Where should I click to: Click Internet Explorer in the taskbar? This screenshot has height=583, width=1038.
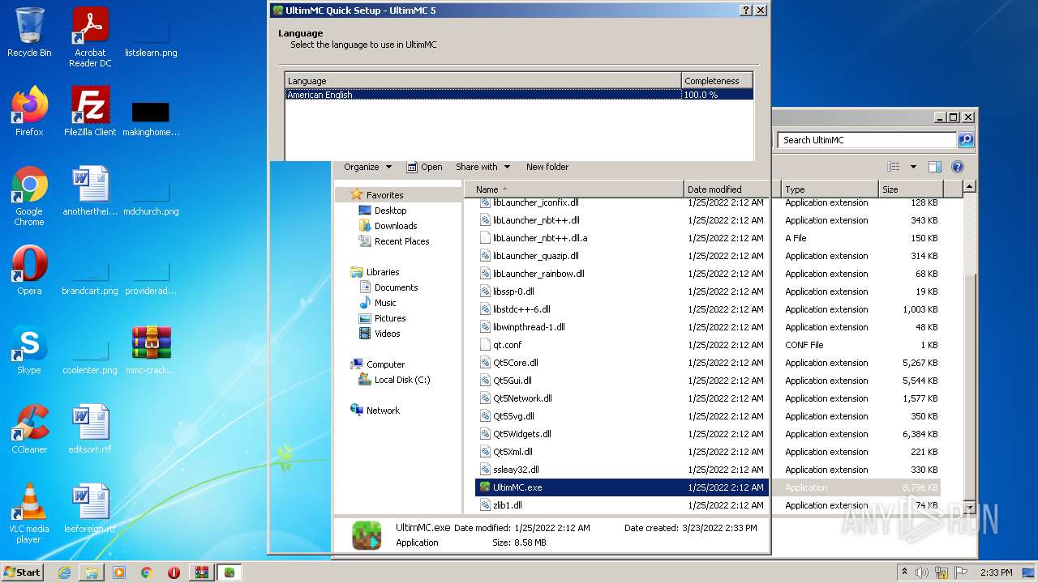tap(64, 572)
